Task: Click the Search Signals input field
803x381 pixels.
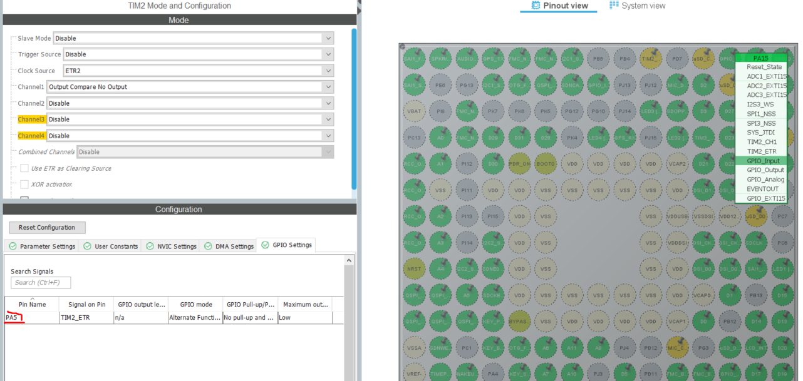Action: coord(41,283)
